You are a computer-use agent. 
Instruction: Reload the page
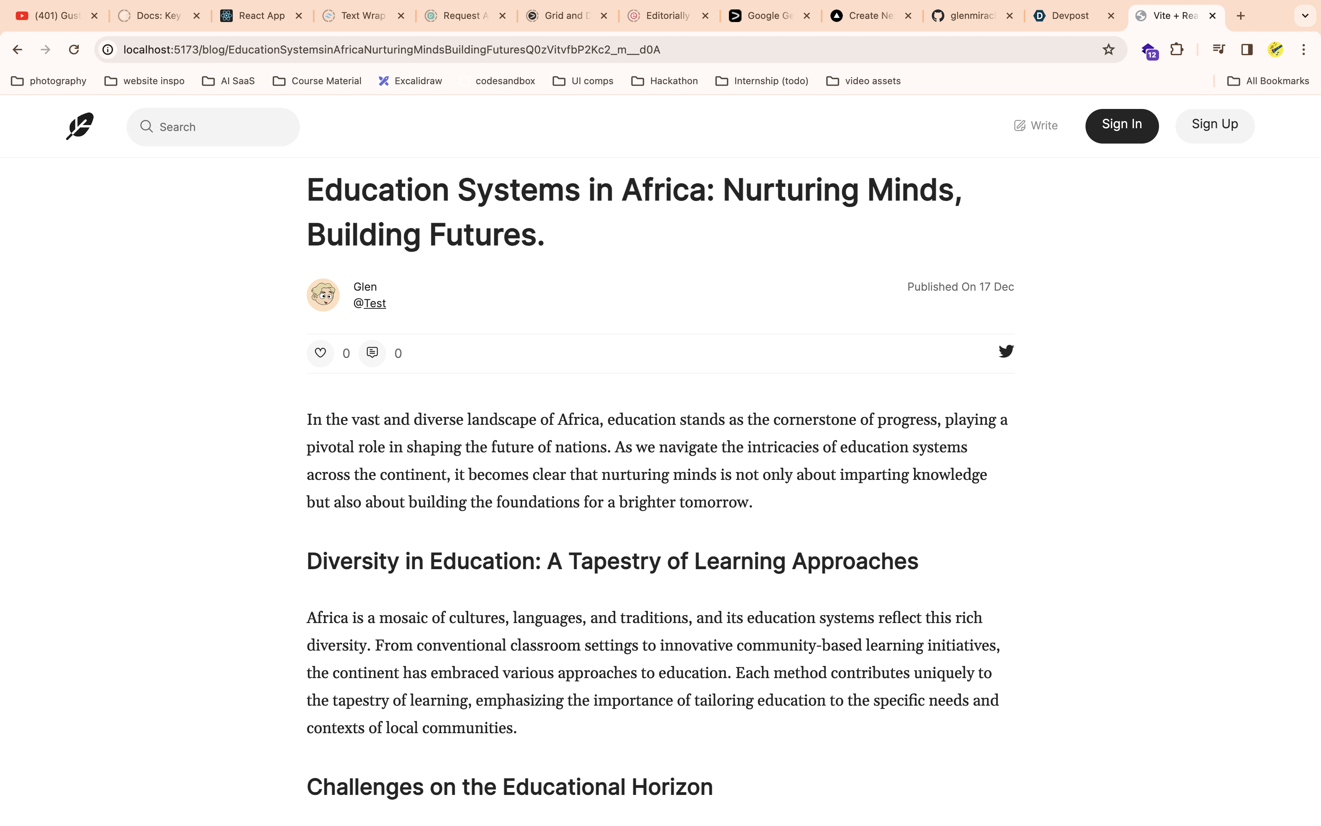[x=74, y=49]
